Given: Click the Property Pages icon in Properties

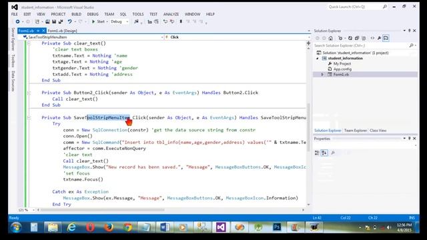Looking at the screenshot, I should tap(333, 153).
